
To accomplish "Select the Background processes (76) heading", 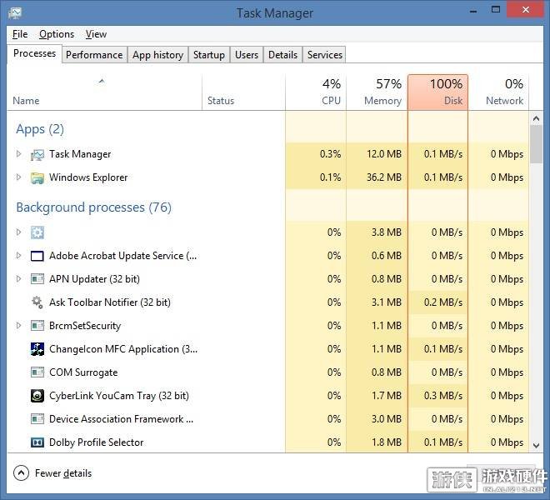I will tap(93, 207).
